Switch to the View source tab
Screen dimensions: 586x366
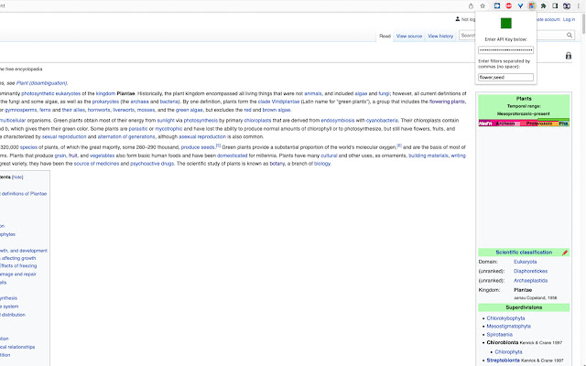pyautogui.click(x=409, y=37)
